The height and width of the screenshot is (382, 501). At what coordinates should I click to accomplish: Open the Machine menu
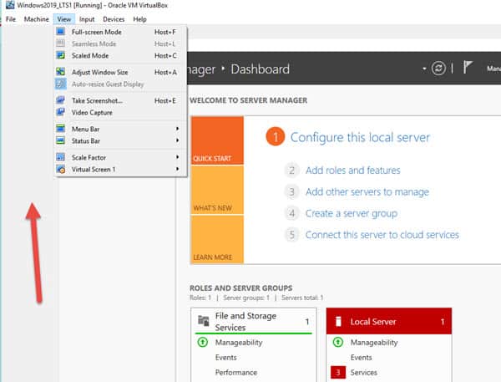(37, 19)
